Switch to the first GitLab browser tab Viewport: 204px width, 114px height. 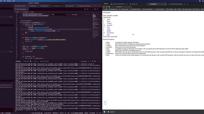119,4
